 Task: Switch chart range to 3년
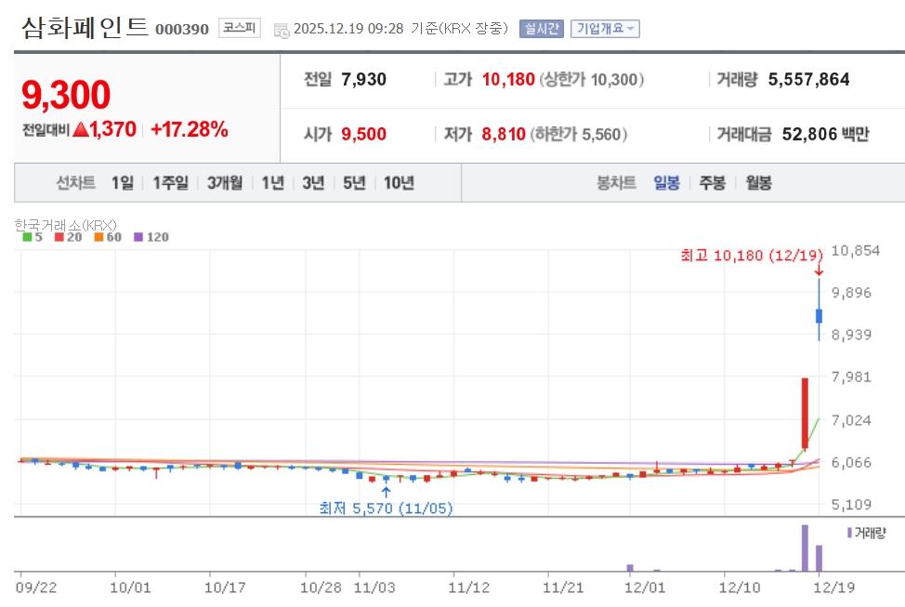click(313, 183)
